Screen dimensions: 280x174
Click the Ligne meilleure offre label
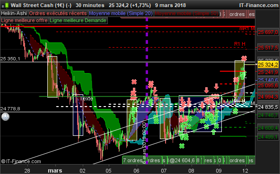click(24, 20)
